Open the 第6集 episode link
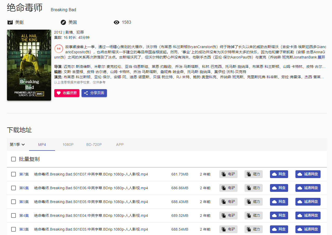Image resolution: width=332 pixels, height=235 pixels. (x=24, y=188)
